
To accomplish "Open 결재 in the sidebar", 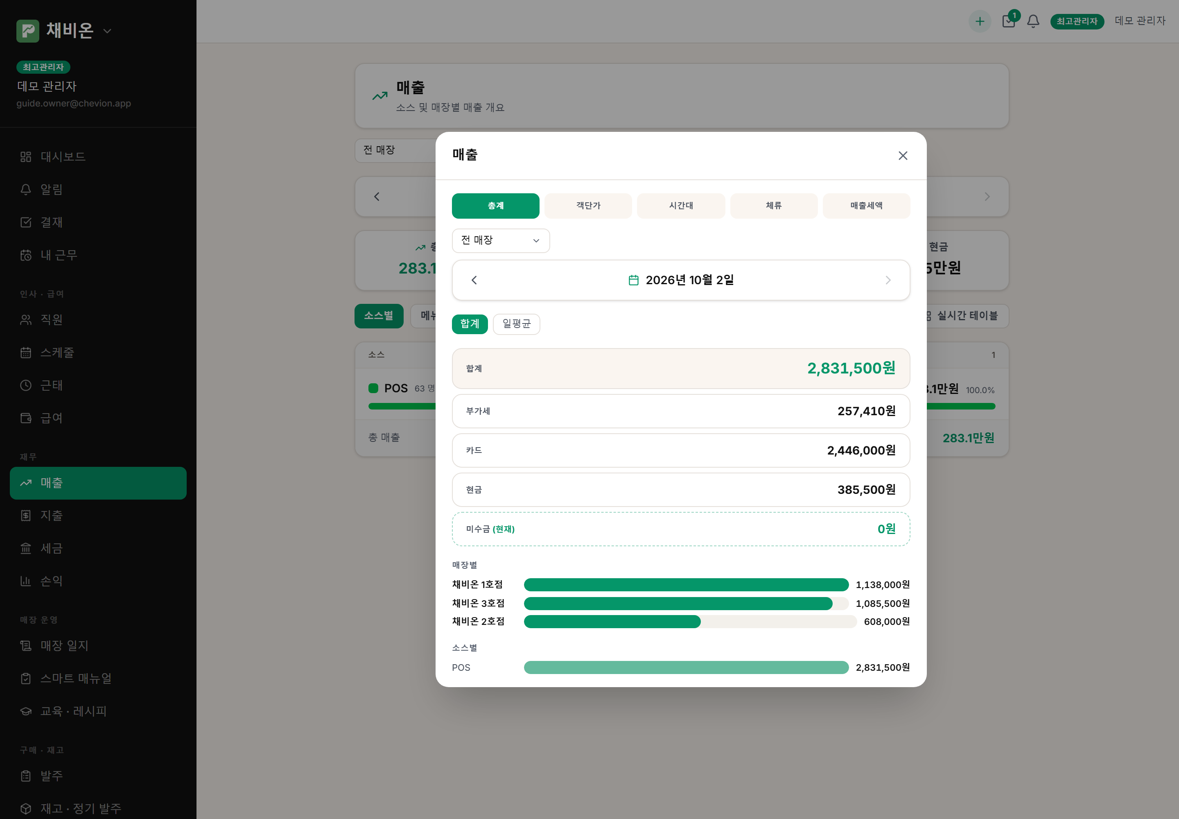I will pyautogui.click(x=98, y=222).
